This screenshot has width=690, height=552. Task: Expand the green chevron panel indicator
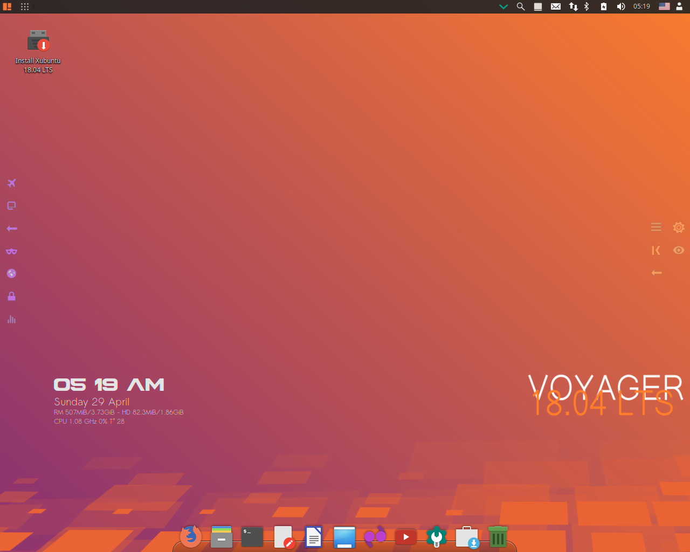pyautogui.click(x=503, y=6)
